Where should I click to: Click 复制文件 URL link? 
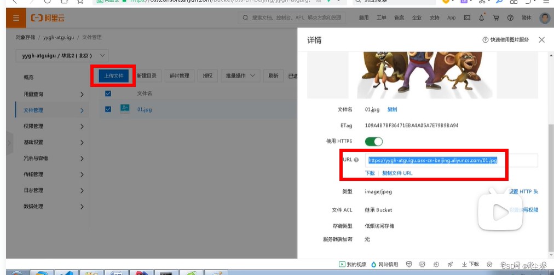[397, 173]
